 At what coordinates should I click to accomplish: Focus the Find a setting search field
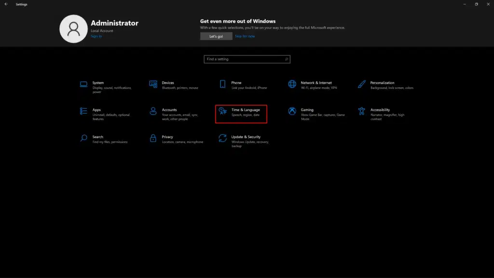[247, 59]
